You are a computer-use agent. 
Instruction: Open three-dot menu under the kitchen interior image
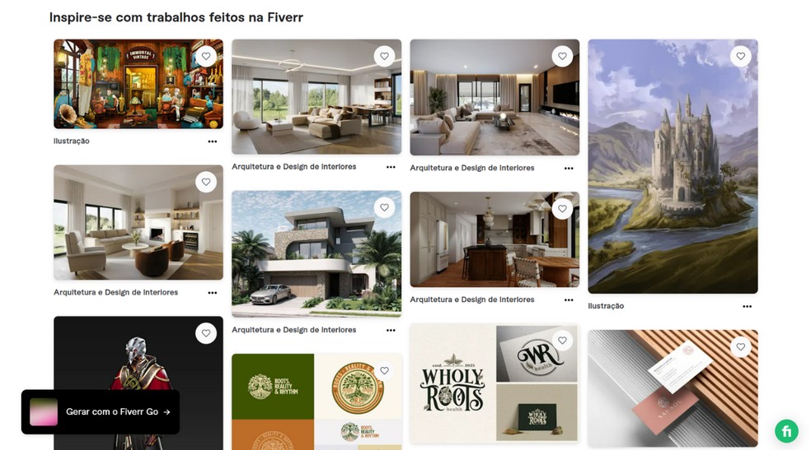(569, 300)
